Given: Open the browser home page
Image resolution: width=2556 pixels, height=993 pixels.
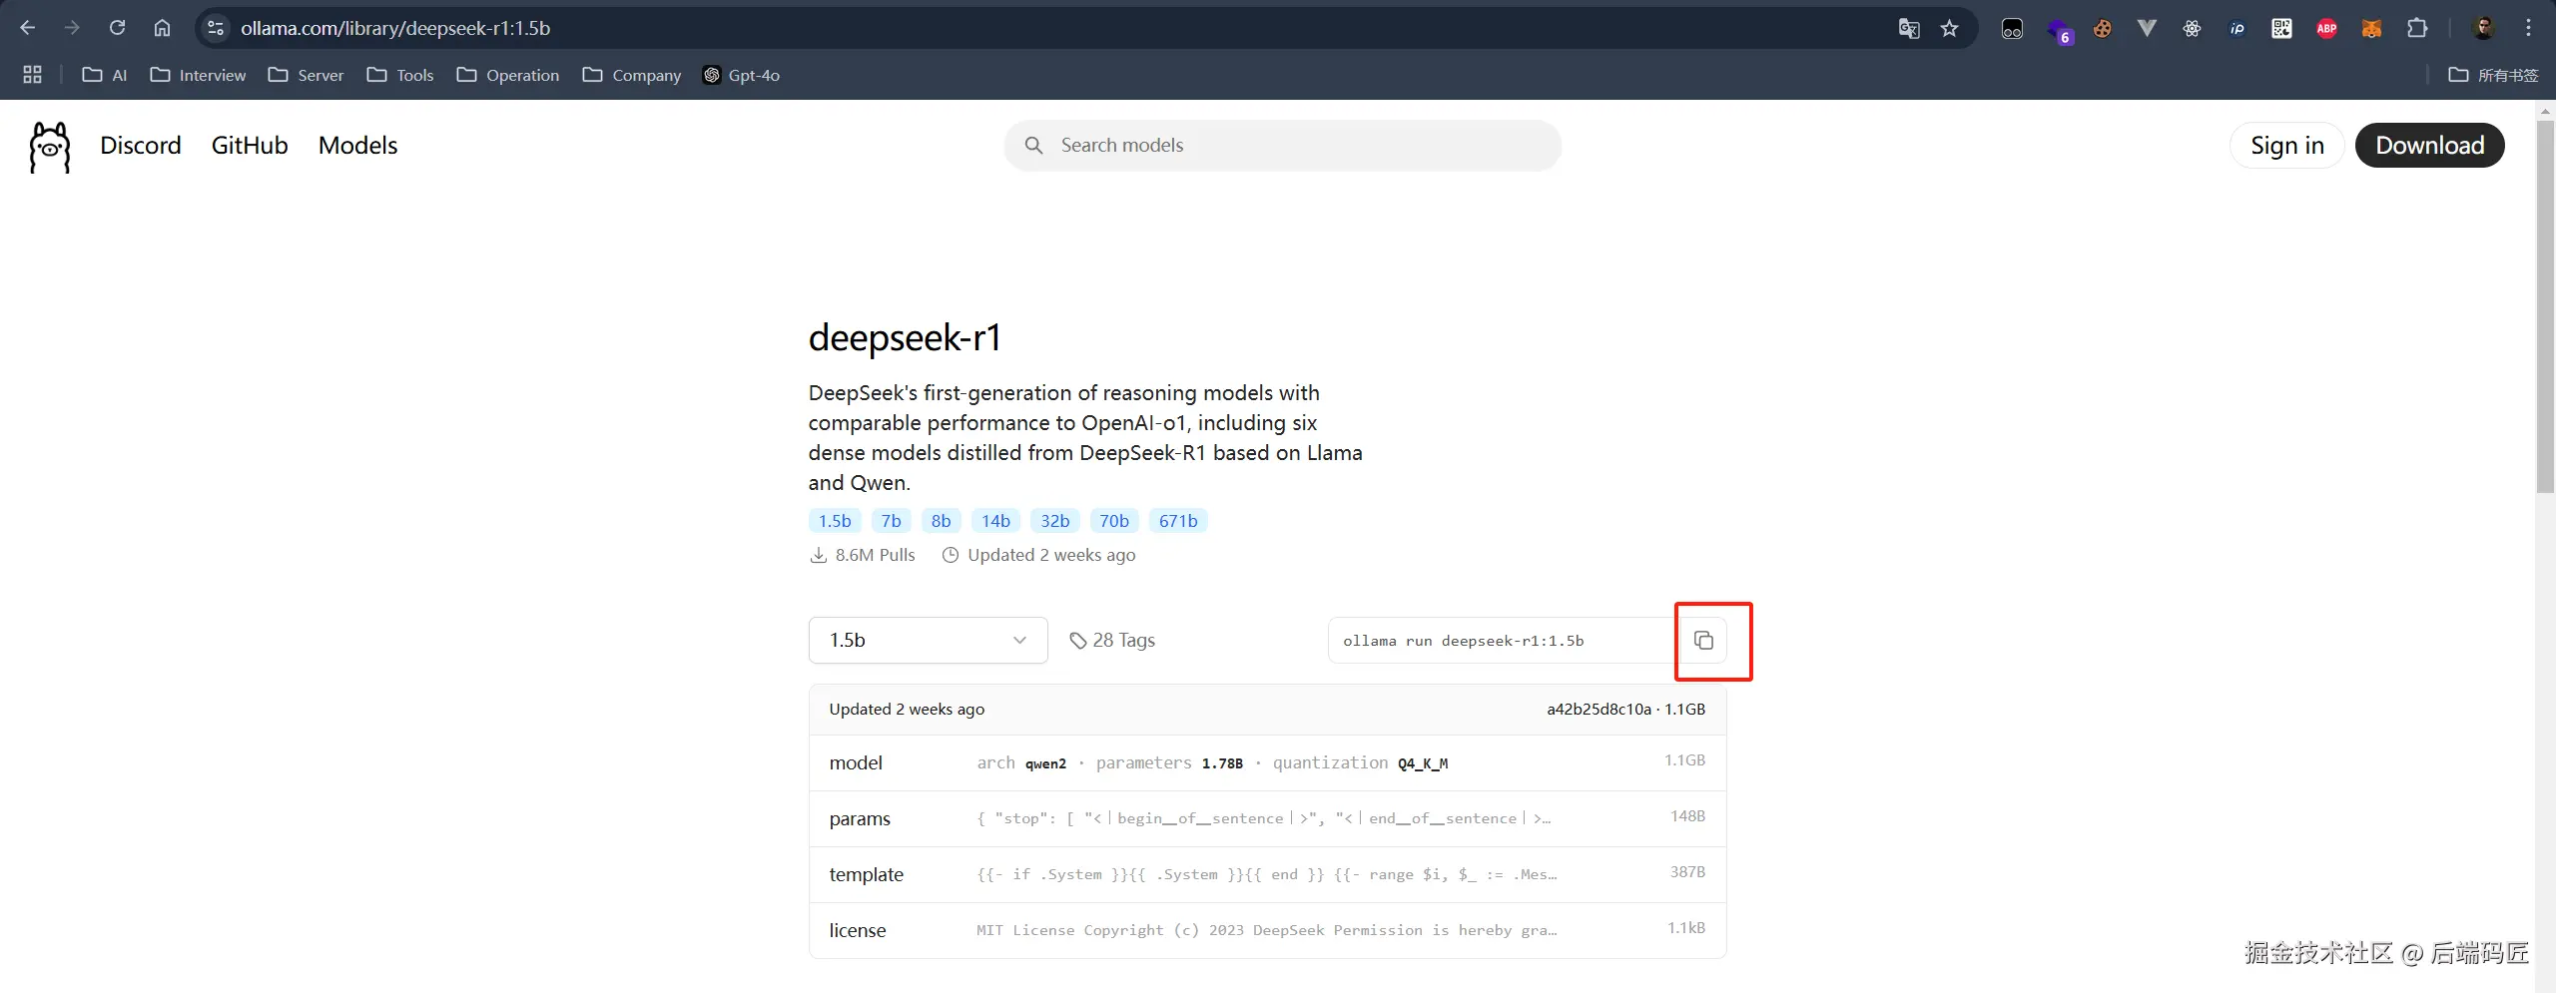Looking at the screenshot, I should point(162,28).
